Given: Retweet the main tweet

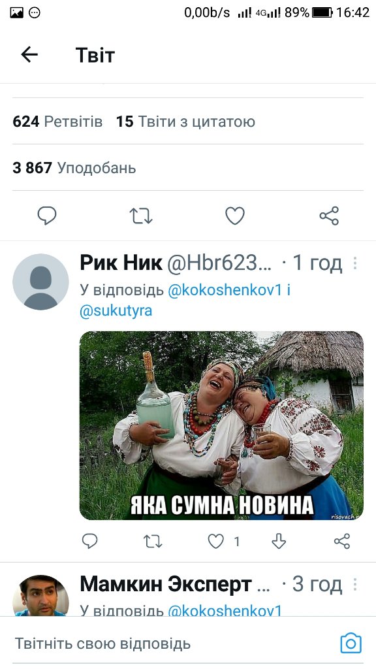Looking at the screenshot, I should click(x=141, y=216).
